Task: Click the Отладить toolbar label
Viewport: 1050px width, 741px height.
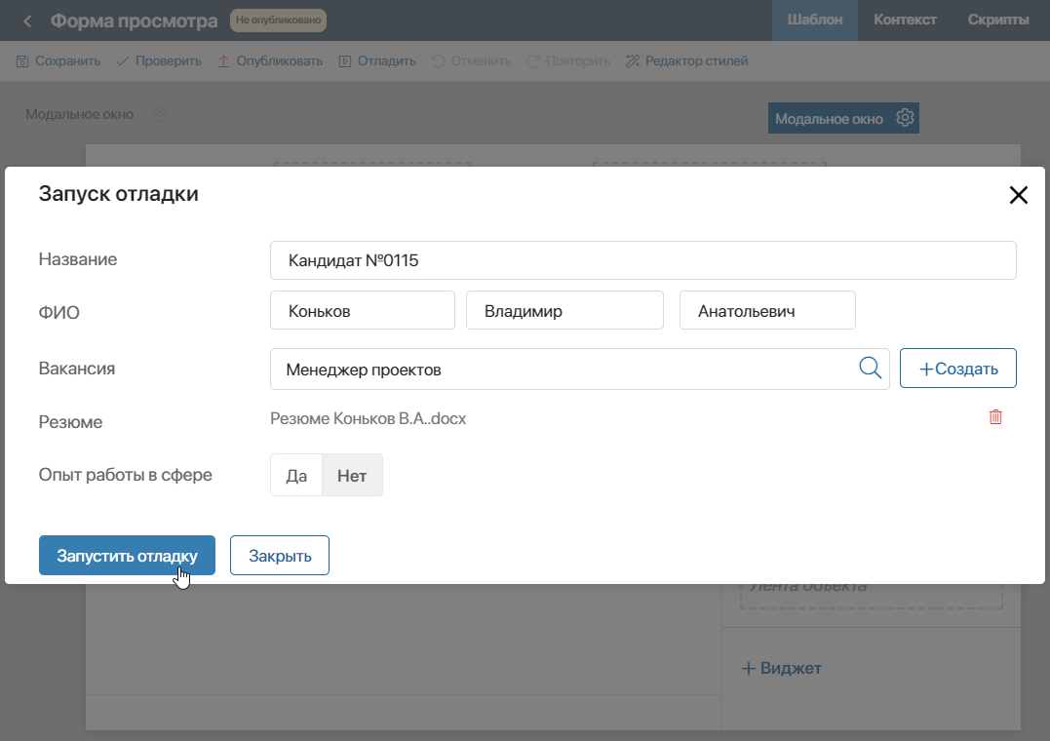Action: [386, 61]
